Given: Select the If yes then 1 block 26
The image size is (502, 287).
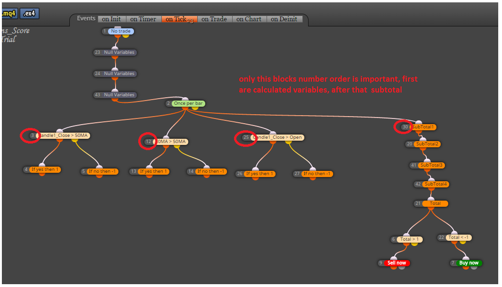Looking at the screenshot, I should tap(259, 174).
